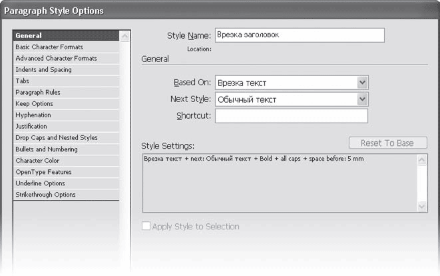Open Bullets and Numbering category
The image size is (440, 276).
point(47,149)
